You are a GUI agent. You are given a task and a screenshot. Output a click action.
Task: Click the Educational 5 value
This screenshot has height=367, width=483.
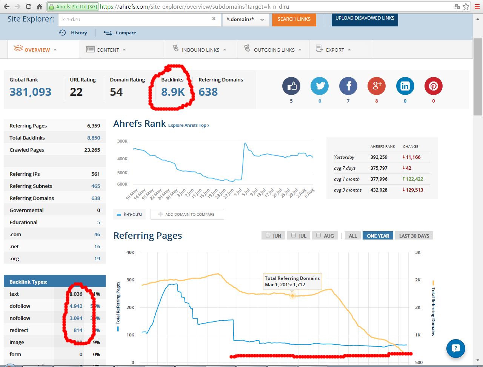(x=99, y=222)
